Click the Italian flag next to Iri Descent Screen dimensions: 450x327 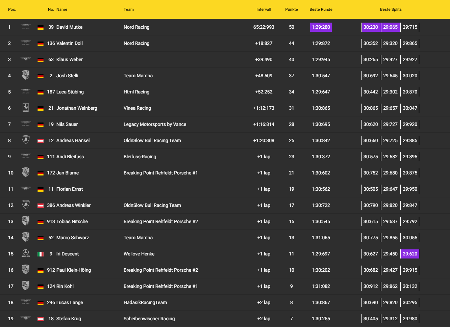[x=41, y=254]
